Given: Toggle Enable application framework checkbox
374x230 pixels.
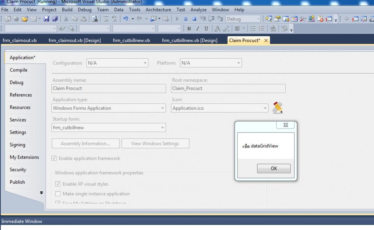Looking at the screenshot, I should (54, 159).
